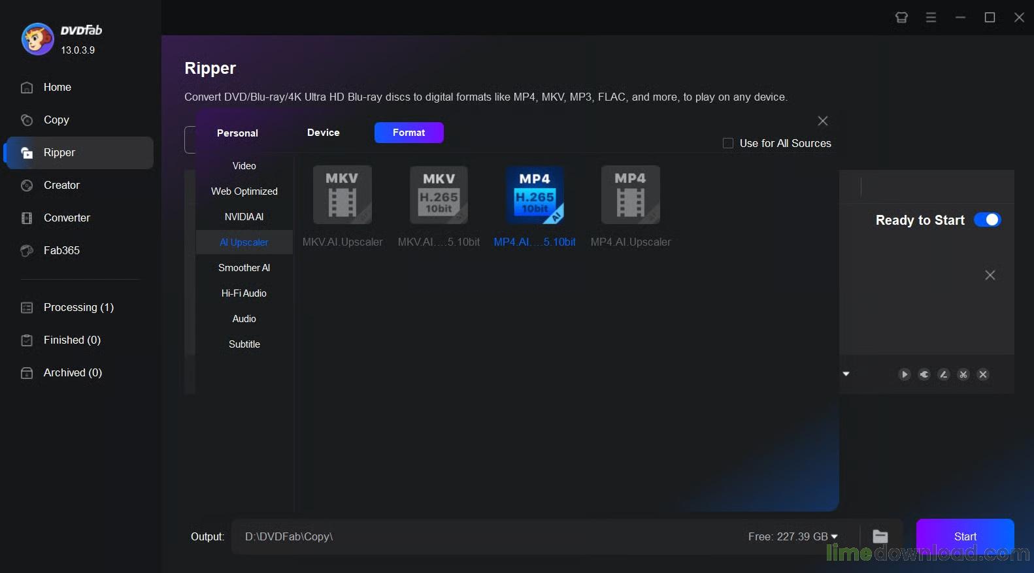This screenshot has height=573, width=1034.
Task: Click the version number 13.0.3.9
Action: (78, 50)
